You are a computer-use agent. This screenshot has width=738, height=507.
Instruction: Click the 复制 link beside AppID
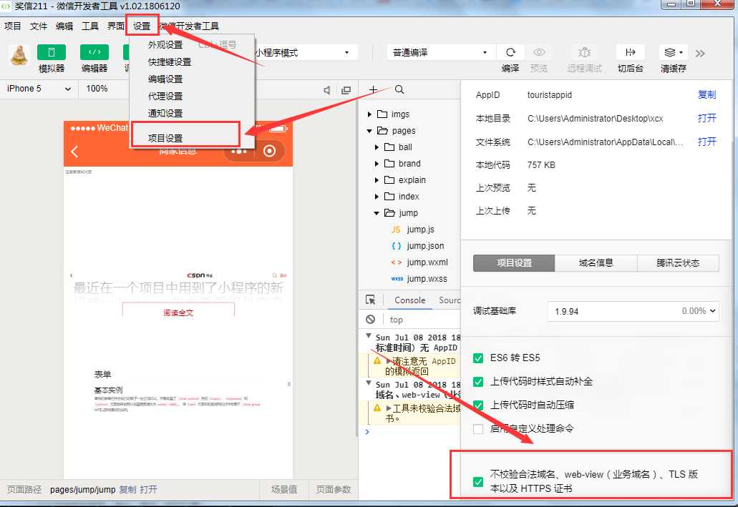[x=707, y=95]
